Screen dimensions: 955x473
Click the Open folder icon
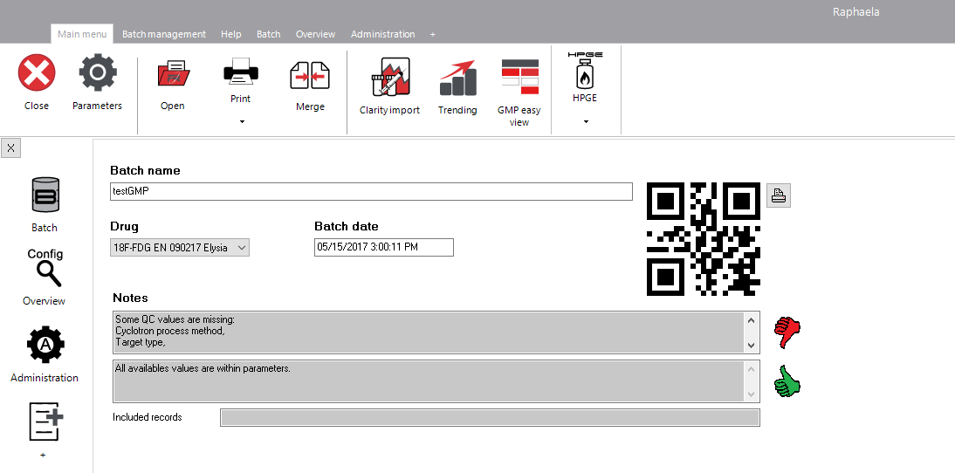coord(173,75)
